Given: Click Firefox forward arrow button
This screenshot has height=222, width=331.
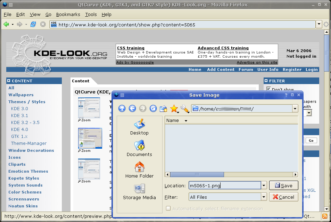Looking at the screenshot, I should point(20,24).
